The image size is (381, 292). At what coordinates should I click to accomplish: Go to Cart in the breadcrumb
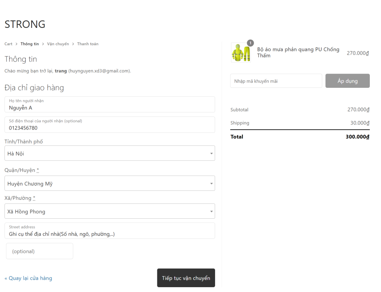point(8,44)
